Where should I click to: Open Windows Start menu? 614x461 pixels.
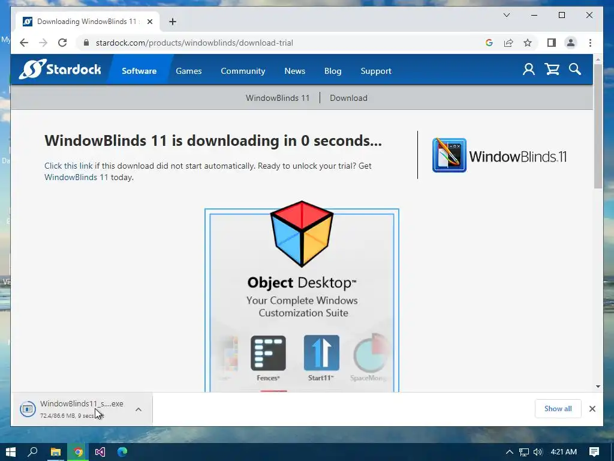(11, 452)
